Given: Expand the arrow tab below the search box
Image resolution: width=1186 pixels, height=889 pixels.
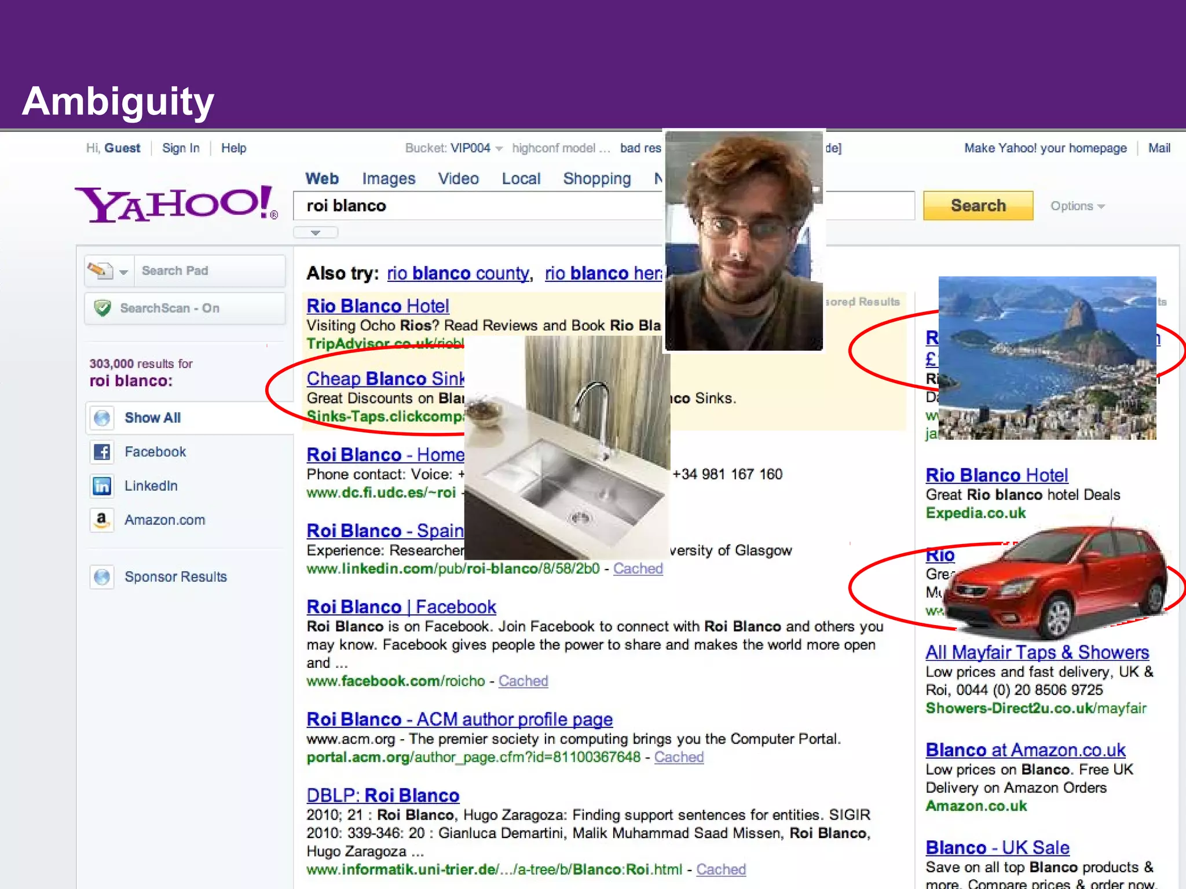Looking at the screenshot, I should (x=316, y=233).
